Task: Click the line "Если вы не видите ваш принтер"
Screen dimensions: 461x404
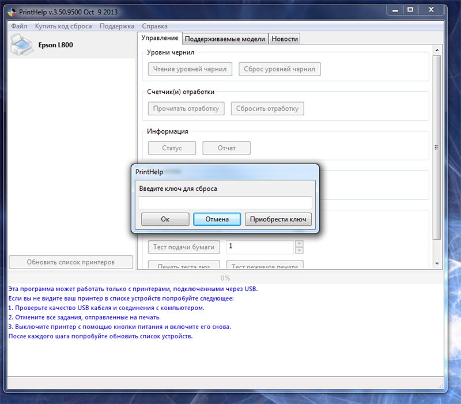Action: click(121, 299)
